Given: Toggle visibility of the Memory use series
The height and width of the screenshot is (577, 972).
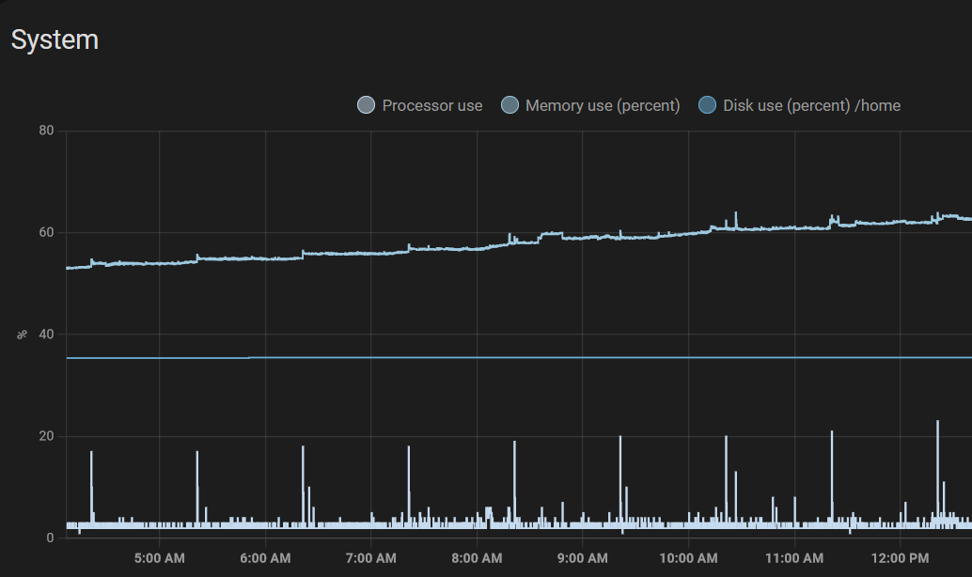Looking at the screenshot, I should 590,105.
